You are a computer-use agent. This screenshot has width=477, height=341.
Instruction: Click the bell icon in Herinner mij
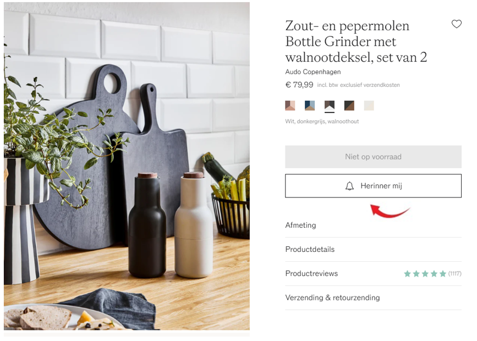point(349,186)
